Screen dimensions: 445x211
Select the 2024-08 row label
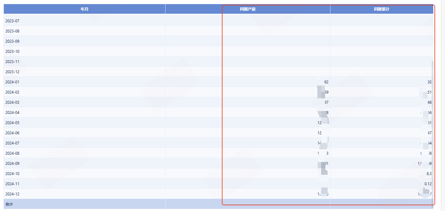(12, 153)
